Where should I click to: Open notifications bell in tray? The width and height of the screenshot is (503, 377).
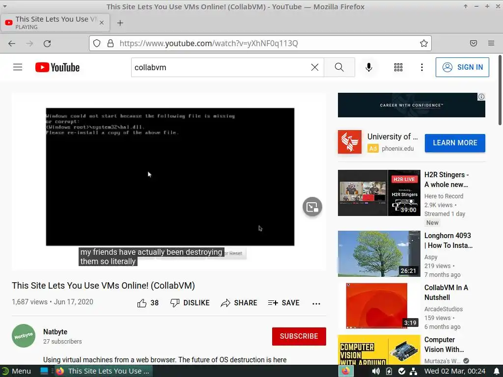coord(497,371)
